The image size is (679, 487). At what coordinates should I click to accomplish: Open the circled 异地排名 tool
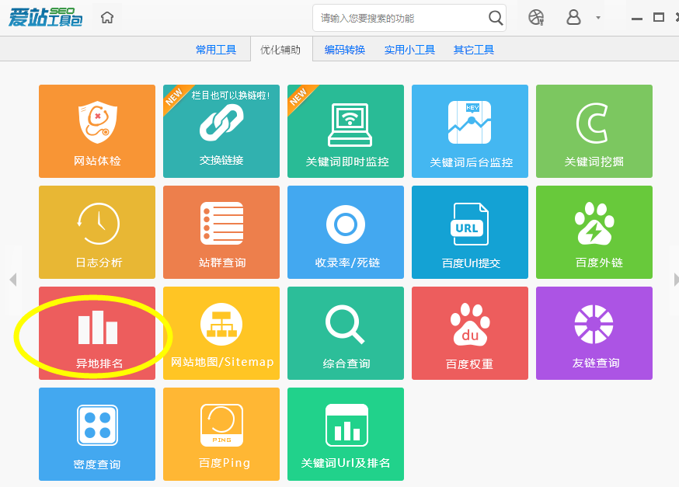[96, 332]
